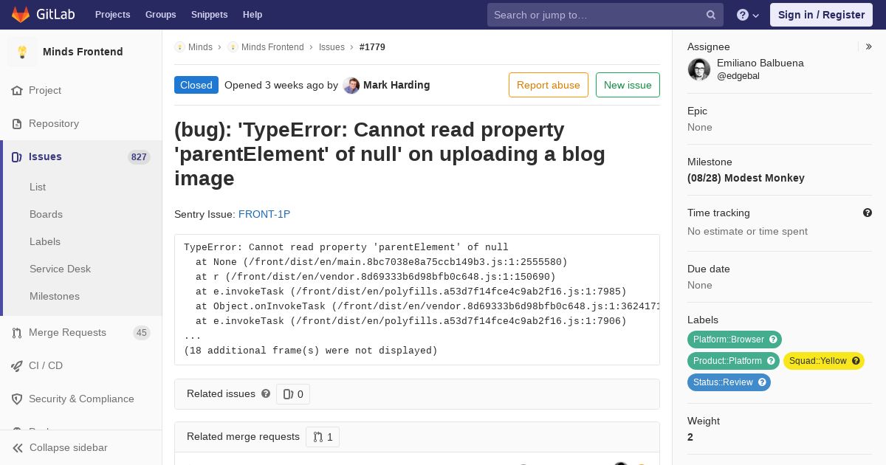Click the #1779 breadcrumb link
The height and width of the screenshot is (465, 886).
(x=372, y=47)
